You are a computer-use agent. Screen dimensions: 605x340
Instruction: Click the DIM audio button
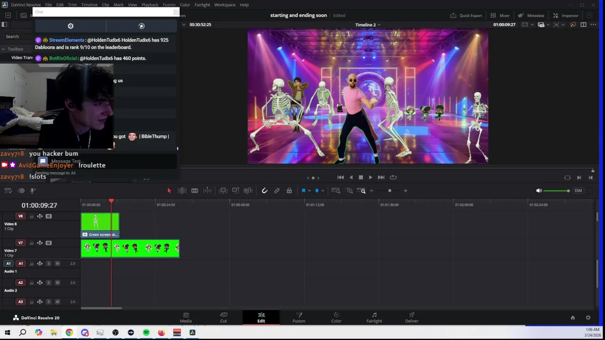[578, 191]
